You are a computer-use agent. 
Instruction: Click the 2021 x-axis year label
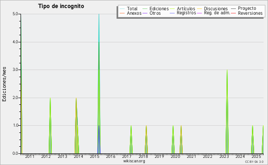[x=192, y=157]
